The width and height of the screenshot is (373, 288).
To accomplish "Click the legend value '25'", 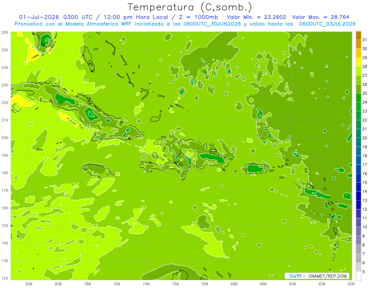I will (365, 93).
